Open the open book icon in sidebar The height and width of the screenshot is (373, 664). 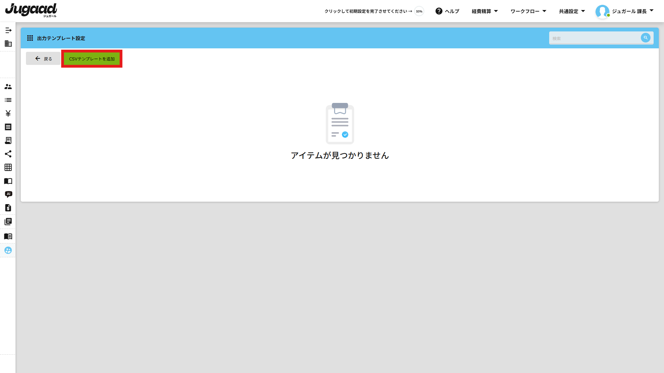pos(8,181)
